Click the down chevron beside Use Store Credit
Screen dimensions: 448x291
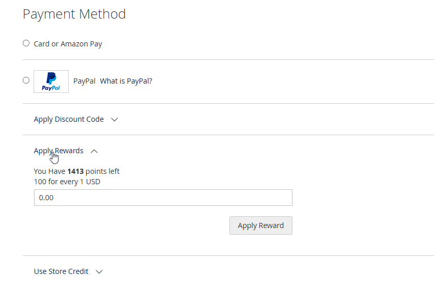(x=99, y=272)
